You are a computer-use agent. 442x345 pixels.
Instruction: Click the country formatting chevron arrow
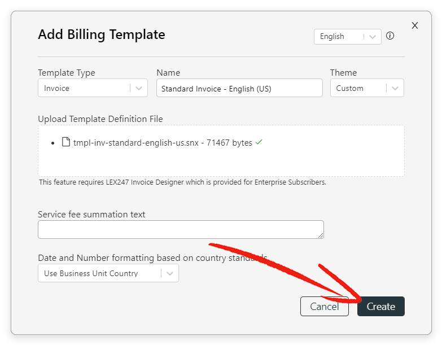pos(170,273)
